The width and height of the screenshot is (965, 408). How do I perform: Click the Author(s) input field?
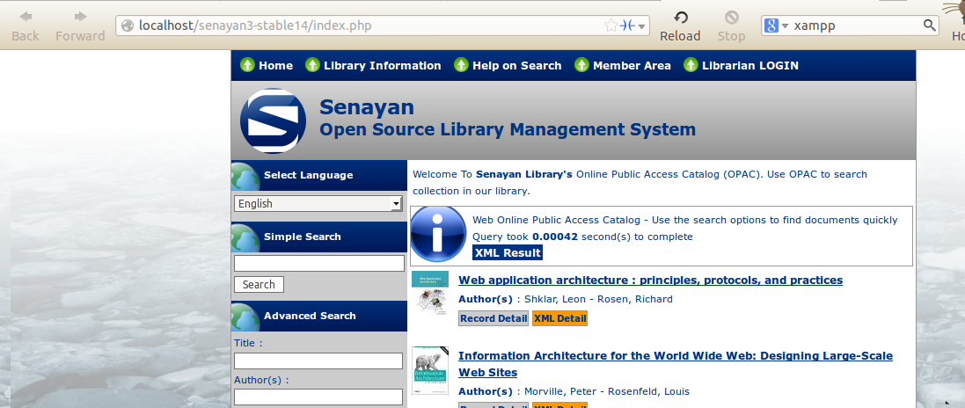pyautogui.click(x=318, y=397)
